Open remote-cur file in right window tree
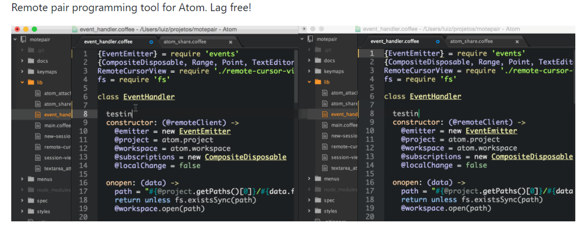This screenshot has width=588, height=229. (x=344, y=147)
